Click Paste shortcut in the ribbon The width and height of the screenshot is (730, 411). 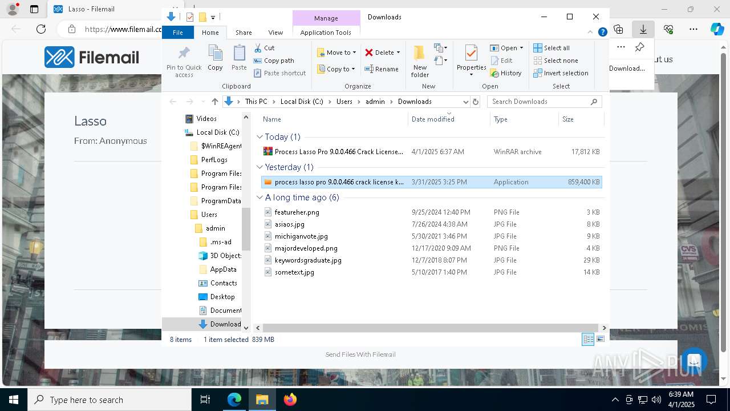coord(279,73)
